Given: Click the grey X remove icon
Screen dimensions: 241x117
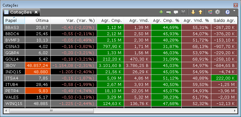Looking at the screenshot, I should coord(183,12).
